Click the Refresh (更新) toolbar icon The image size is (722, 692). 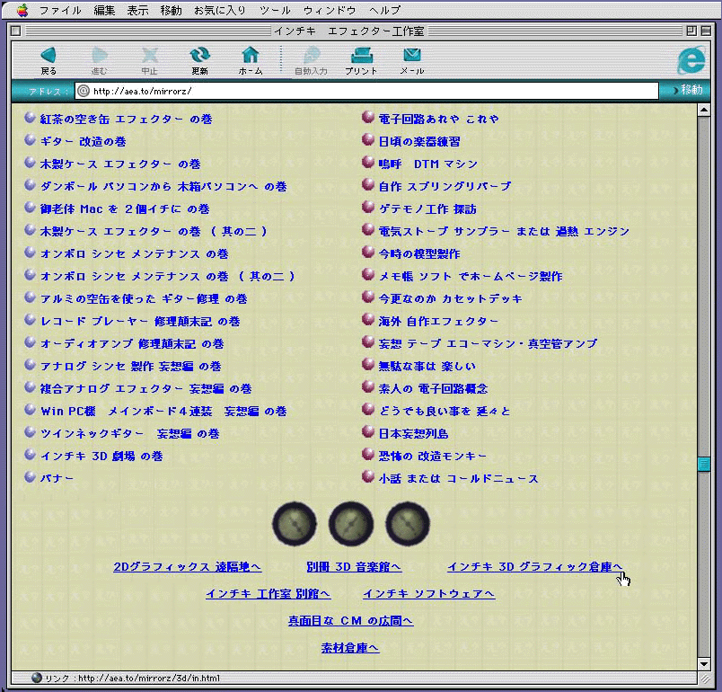click(x=199, y=56)
